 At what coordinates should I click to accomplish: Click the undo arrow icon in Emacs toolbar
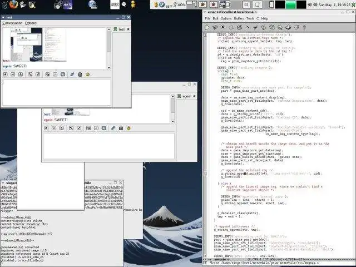point(247,27)
